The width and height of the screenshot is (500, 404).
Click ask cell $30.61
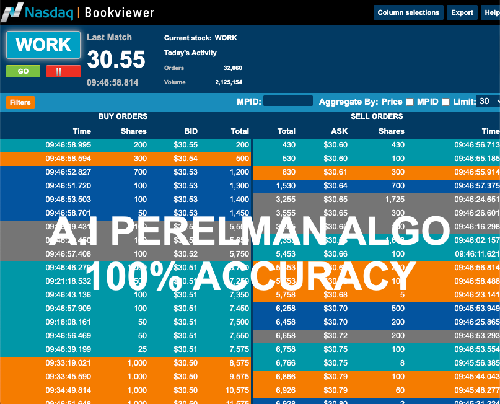click(x=335, y=172)
